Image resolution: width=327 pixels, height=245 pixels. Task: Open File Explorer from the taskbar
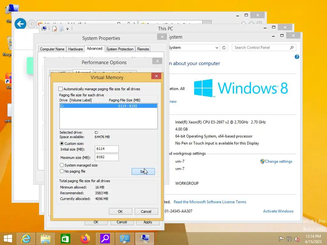(x=45, y=239)
